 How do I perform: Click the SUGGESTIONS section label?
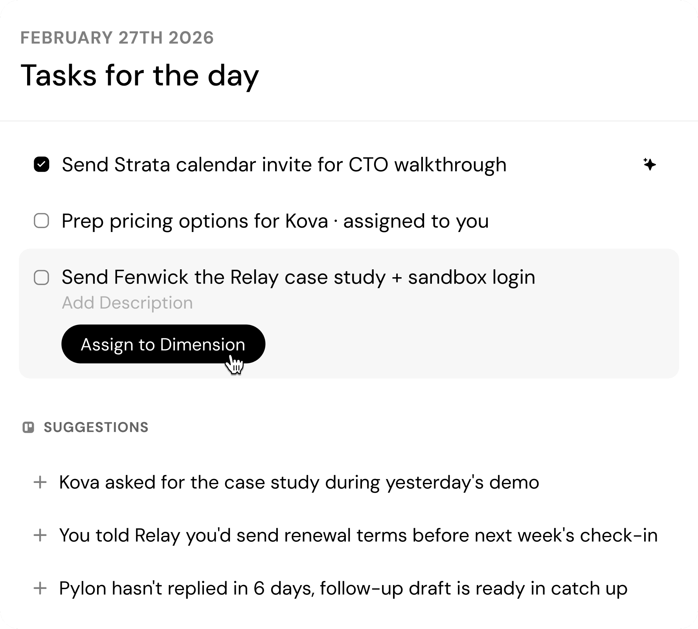click(x=96, y=427)
